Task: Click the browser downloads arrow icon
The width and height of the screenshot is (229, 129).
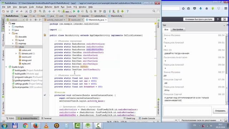Action: [201, 9]
